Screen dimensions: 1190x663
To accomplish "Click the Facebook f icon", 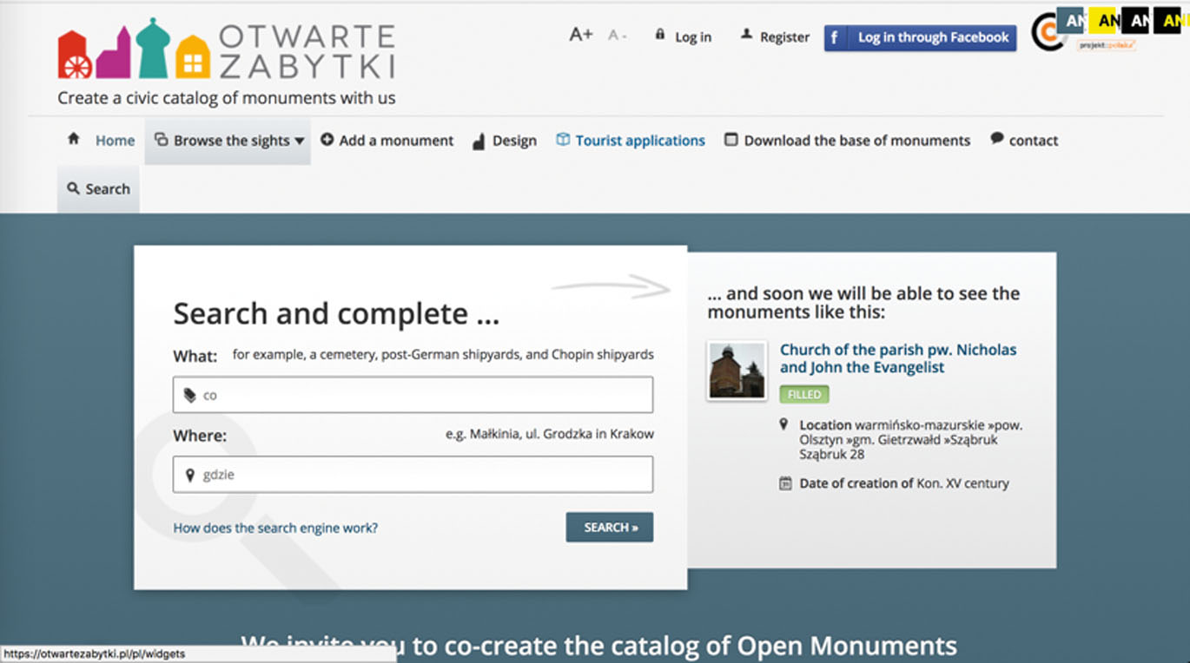I will (835, 37).
